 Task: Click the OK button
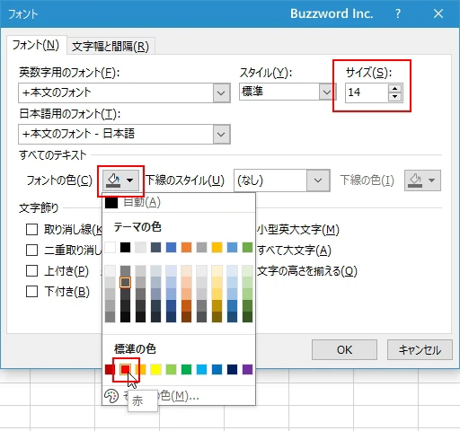click(x=344, y=349)
